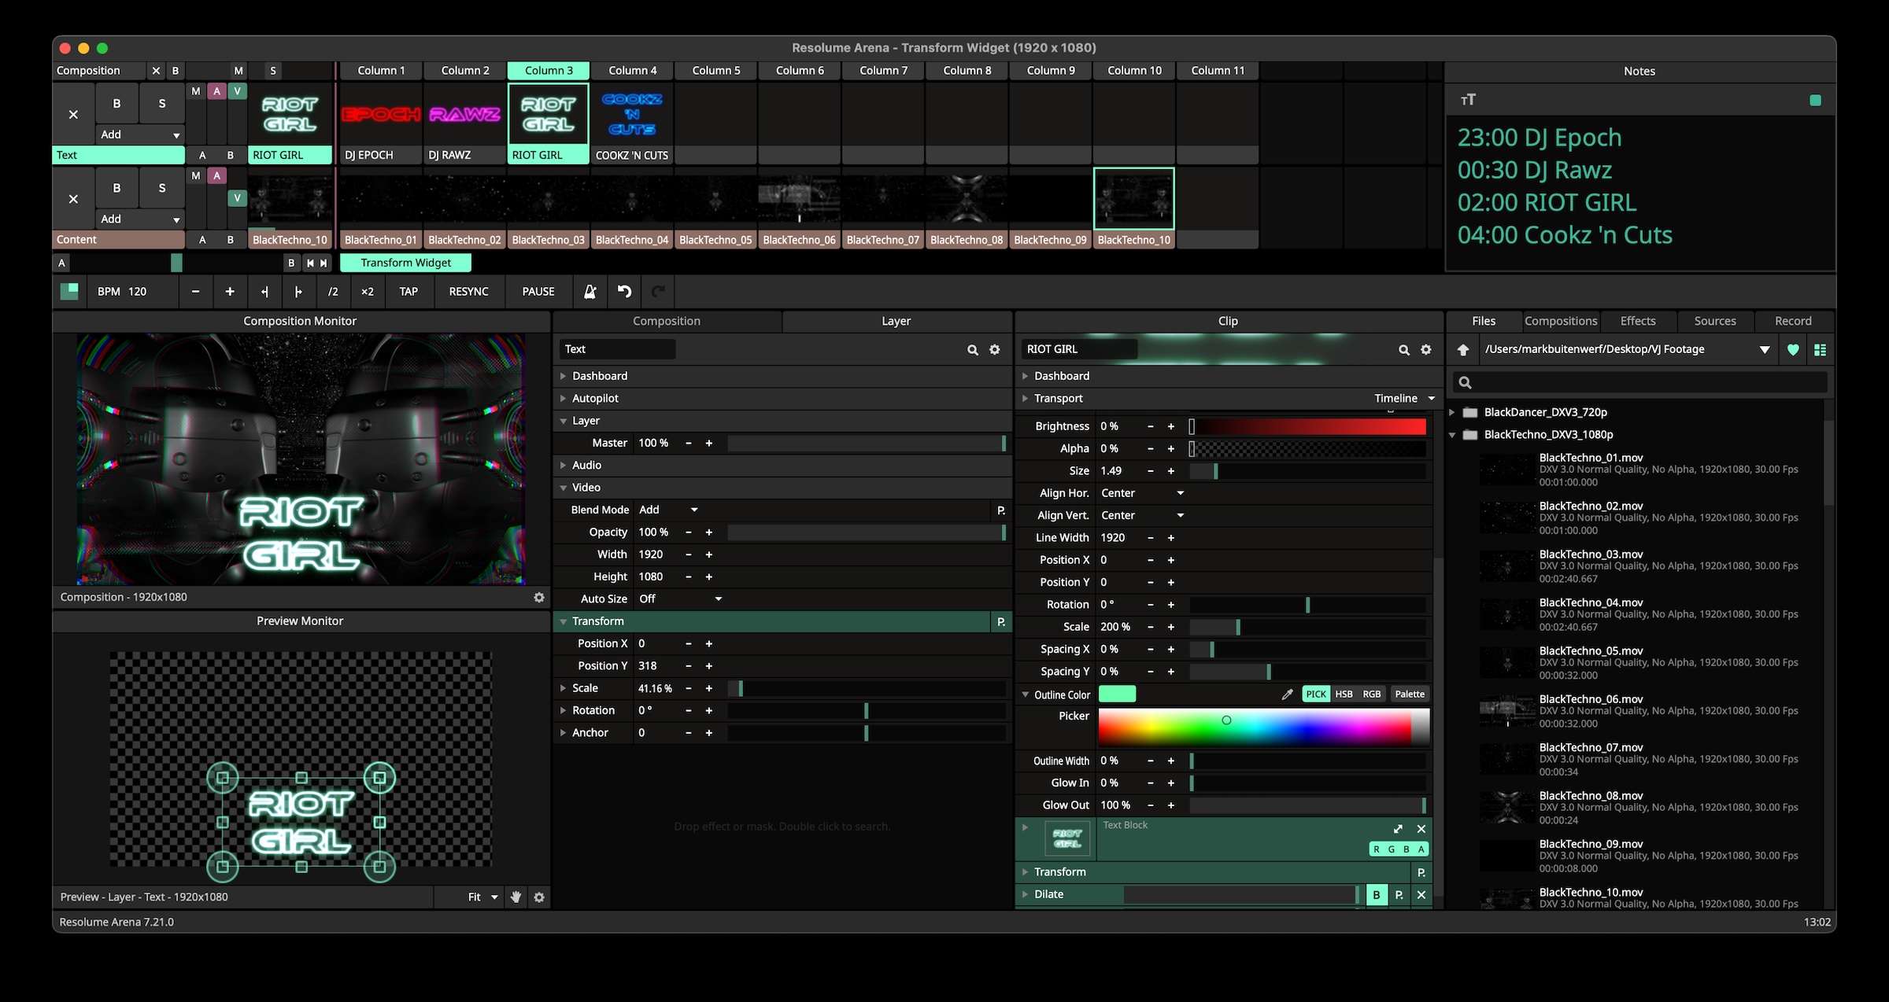This screenshot has width=1889, height=1002.
Task: Click the undo arrow icon
Action: [624, 292]
